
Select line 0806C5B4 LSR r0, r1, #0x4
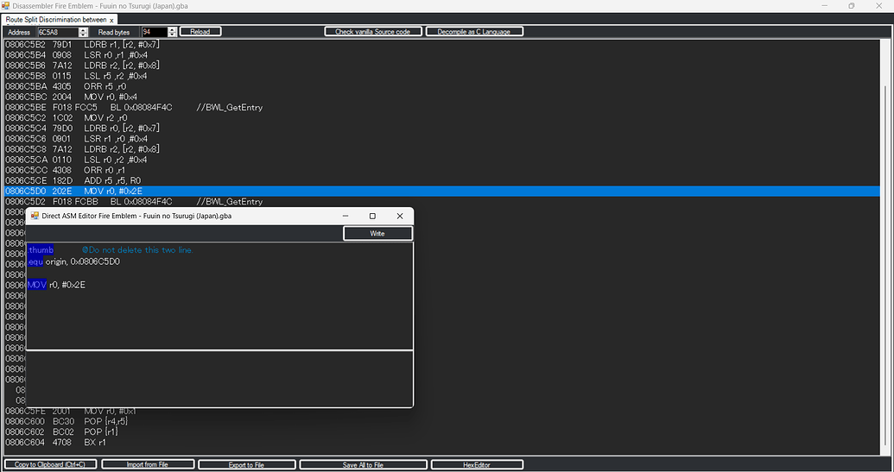coord(442,55)
